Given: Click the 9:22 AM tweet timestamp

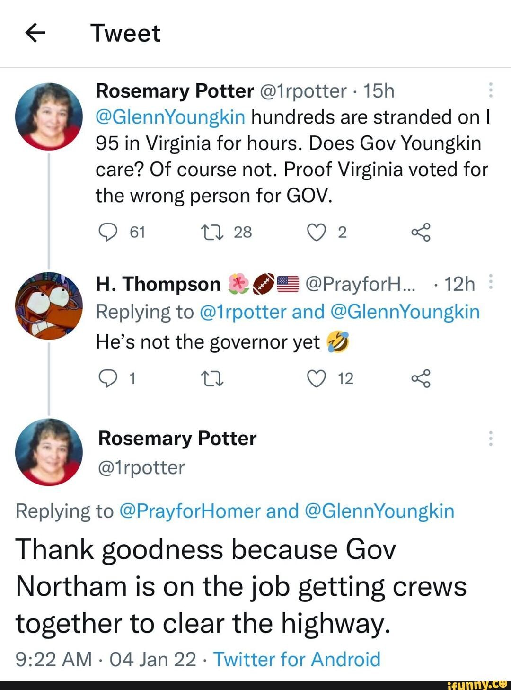Looking at the screenshot, I should [53, 659].
